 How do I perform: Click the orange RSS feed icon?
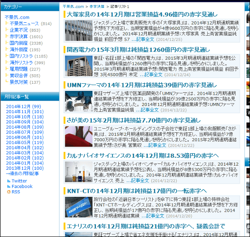point(9,192)
